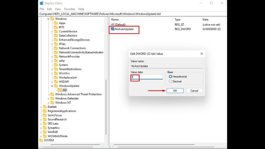
Task: Click the values pane horizontal scrollbar
Action: [154, 145]
